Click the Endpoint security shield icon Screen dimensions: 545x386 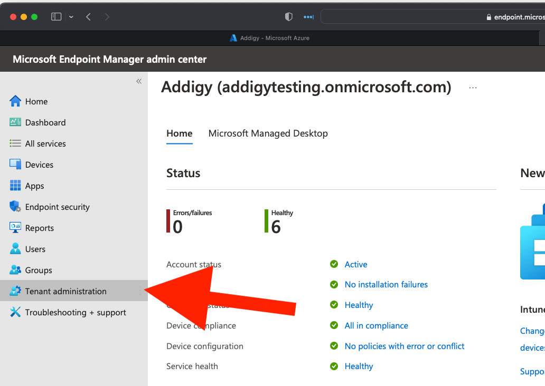[15, 206]
